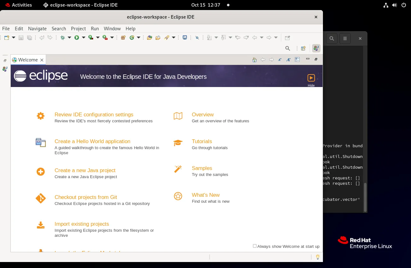Click the terminal window search button
411x268 pixels.
point(331,38)
